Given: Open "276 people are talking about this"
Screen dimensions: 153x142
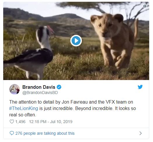Looking at the screenshot, I should 45,133.
